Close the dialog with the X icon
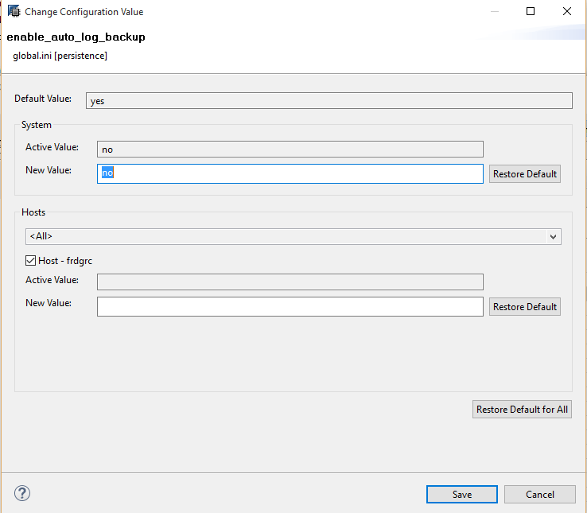The image size is (587, 513). pos(567,11)
